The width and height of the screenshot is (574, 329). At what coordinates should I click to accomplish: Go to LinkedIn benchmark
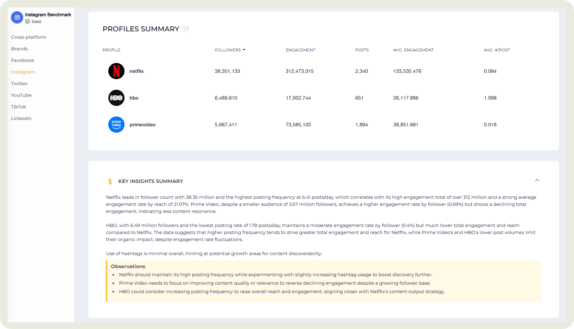point(21,118)
